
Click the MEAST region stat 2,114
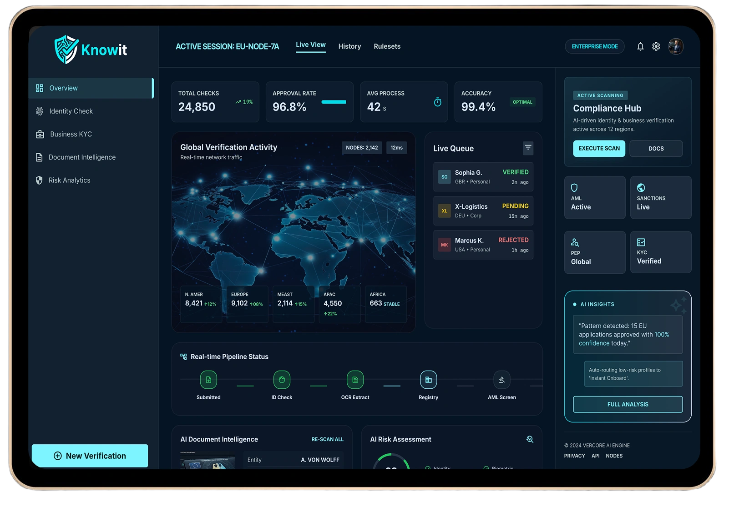(293, 304)
